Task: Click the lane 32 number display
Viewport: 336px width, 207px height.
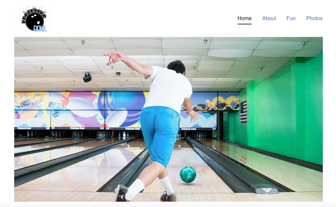Action: pyautogui.click(x=102, y=128)
